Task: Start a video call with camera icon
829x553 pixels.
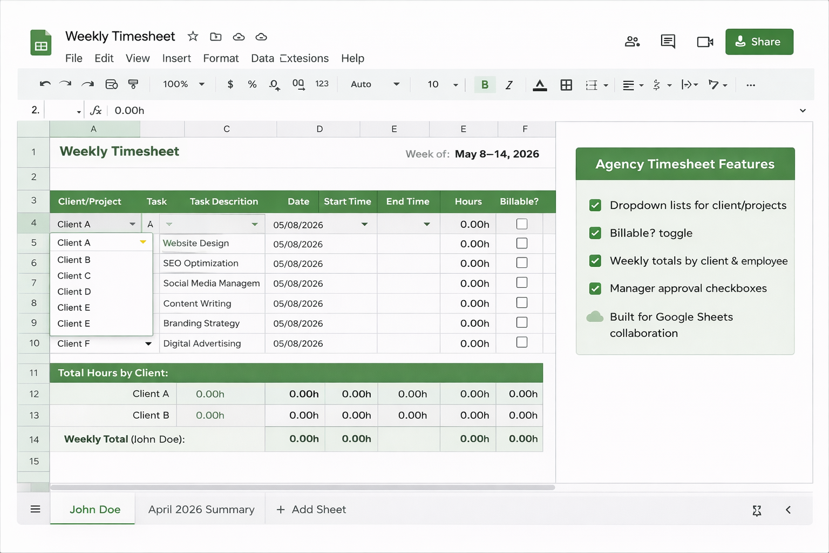Action: [705, 42]
